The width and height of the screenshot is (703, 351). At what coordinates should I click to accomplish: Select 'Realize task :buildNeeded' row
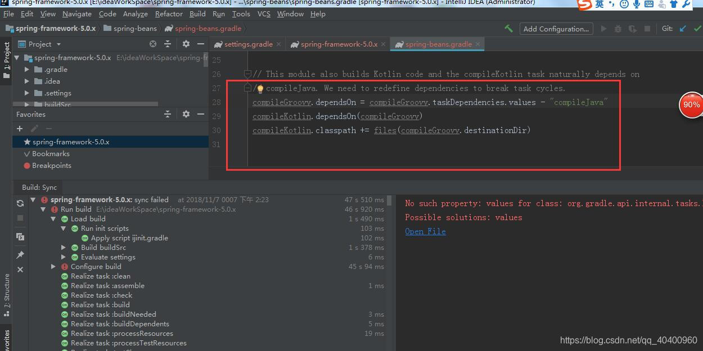coord(114,314)
